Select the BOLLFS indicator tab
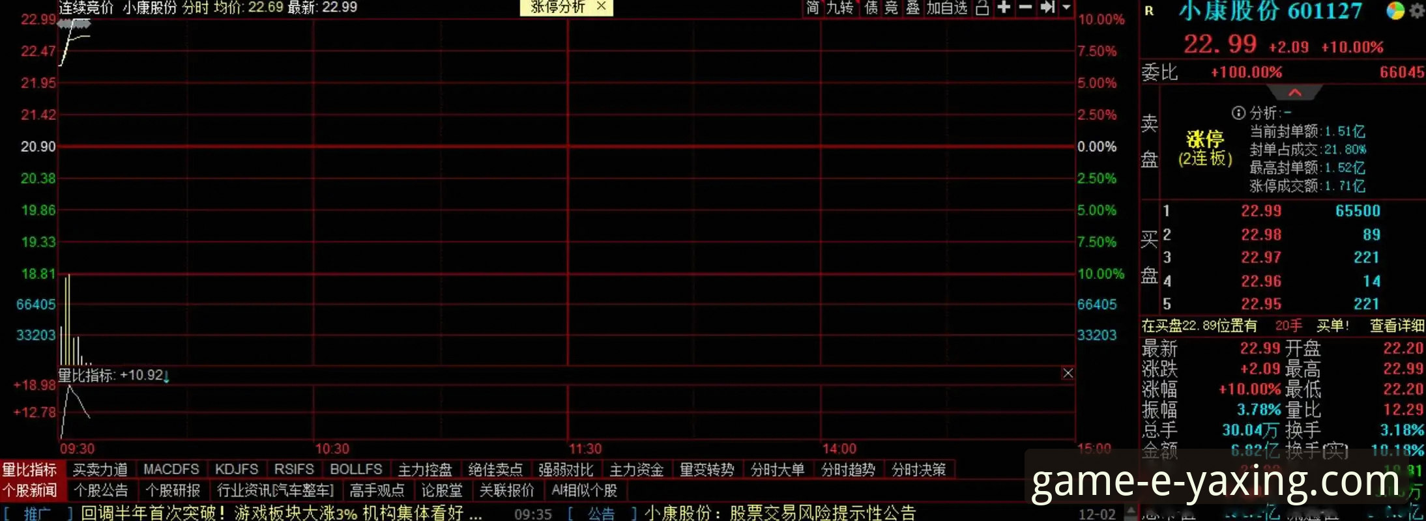 click(356, 470)
